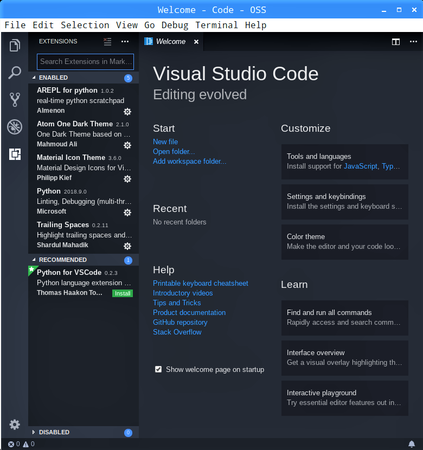Open gear menu for AREPL for python
This screenshot has height=450, width=423.
point(127,112)
